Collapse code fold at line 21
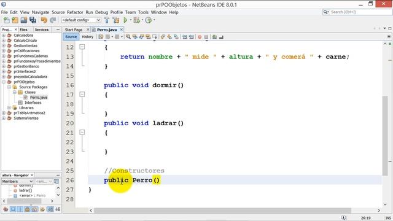This screenshot has width=393, height=221. pos(82,133)
